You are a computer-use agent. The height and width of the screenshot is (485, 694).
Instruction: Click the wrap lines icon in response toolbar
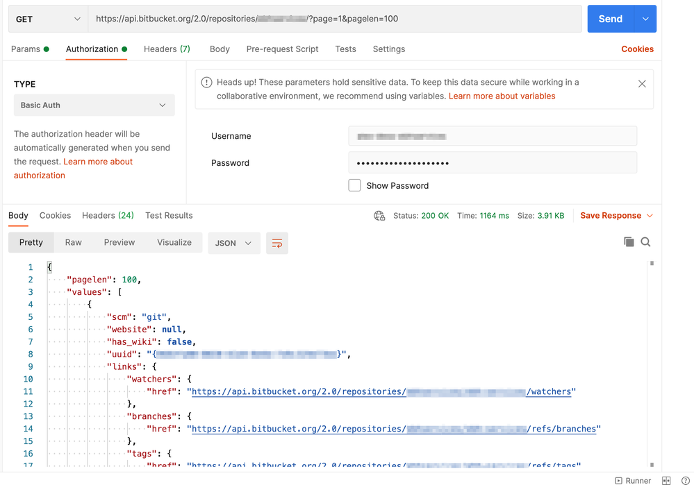[x=277, y=243]
